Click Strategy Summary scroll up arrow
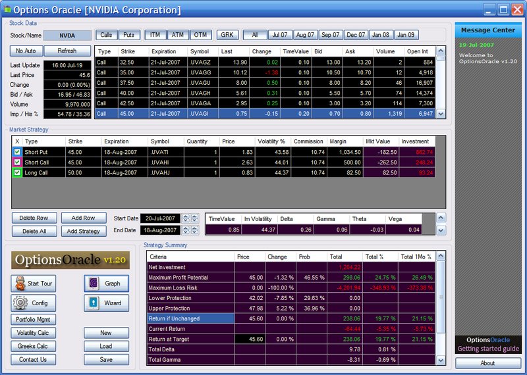Screen dimensions: 527x375 click(441, 257)
